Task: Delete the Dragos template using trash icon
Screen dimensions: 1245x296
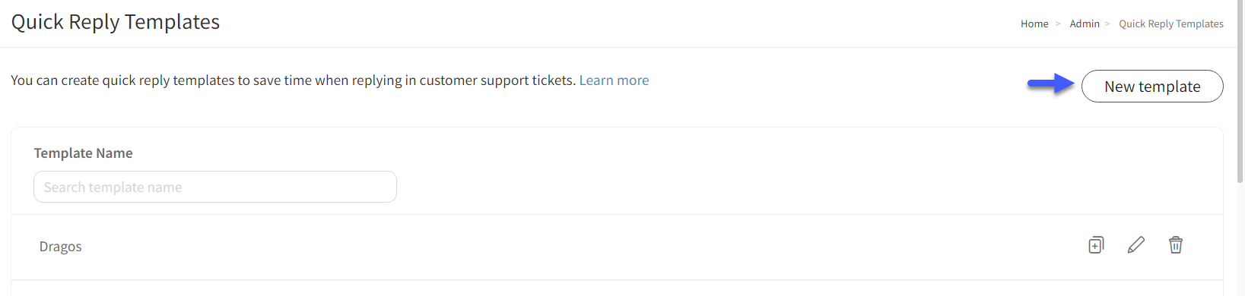Action: pyautogui.click(x=1176, y=245)
